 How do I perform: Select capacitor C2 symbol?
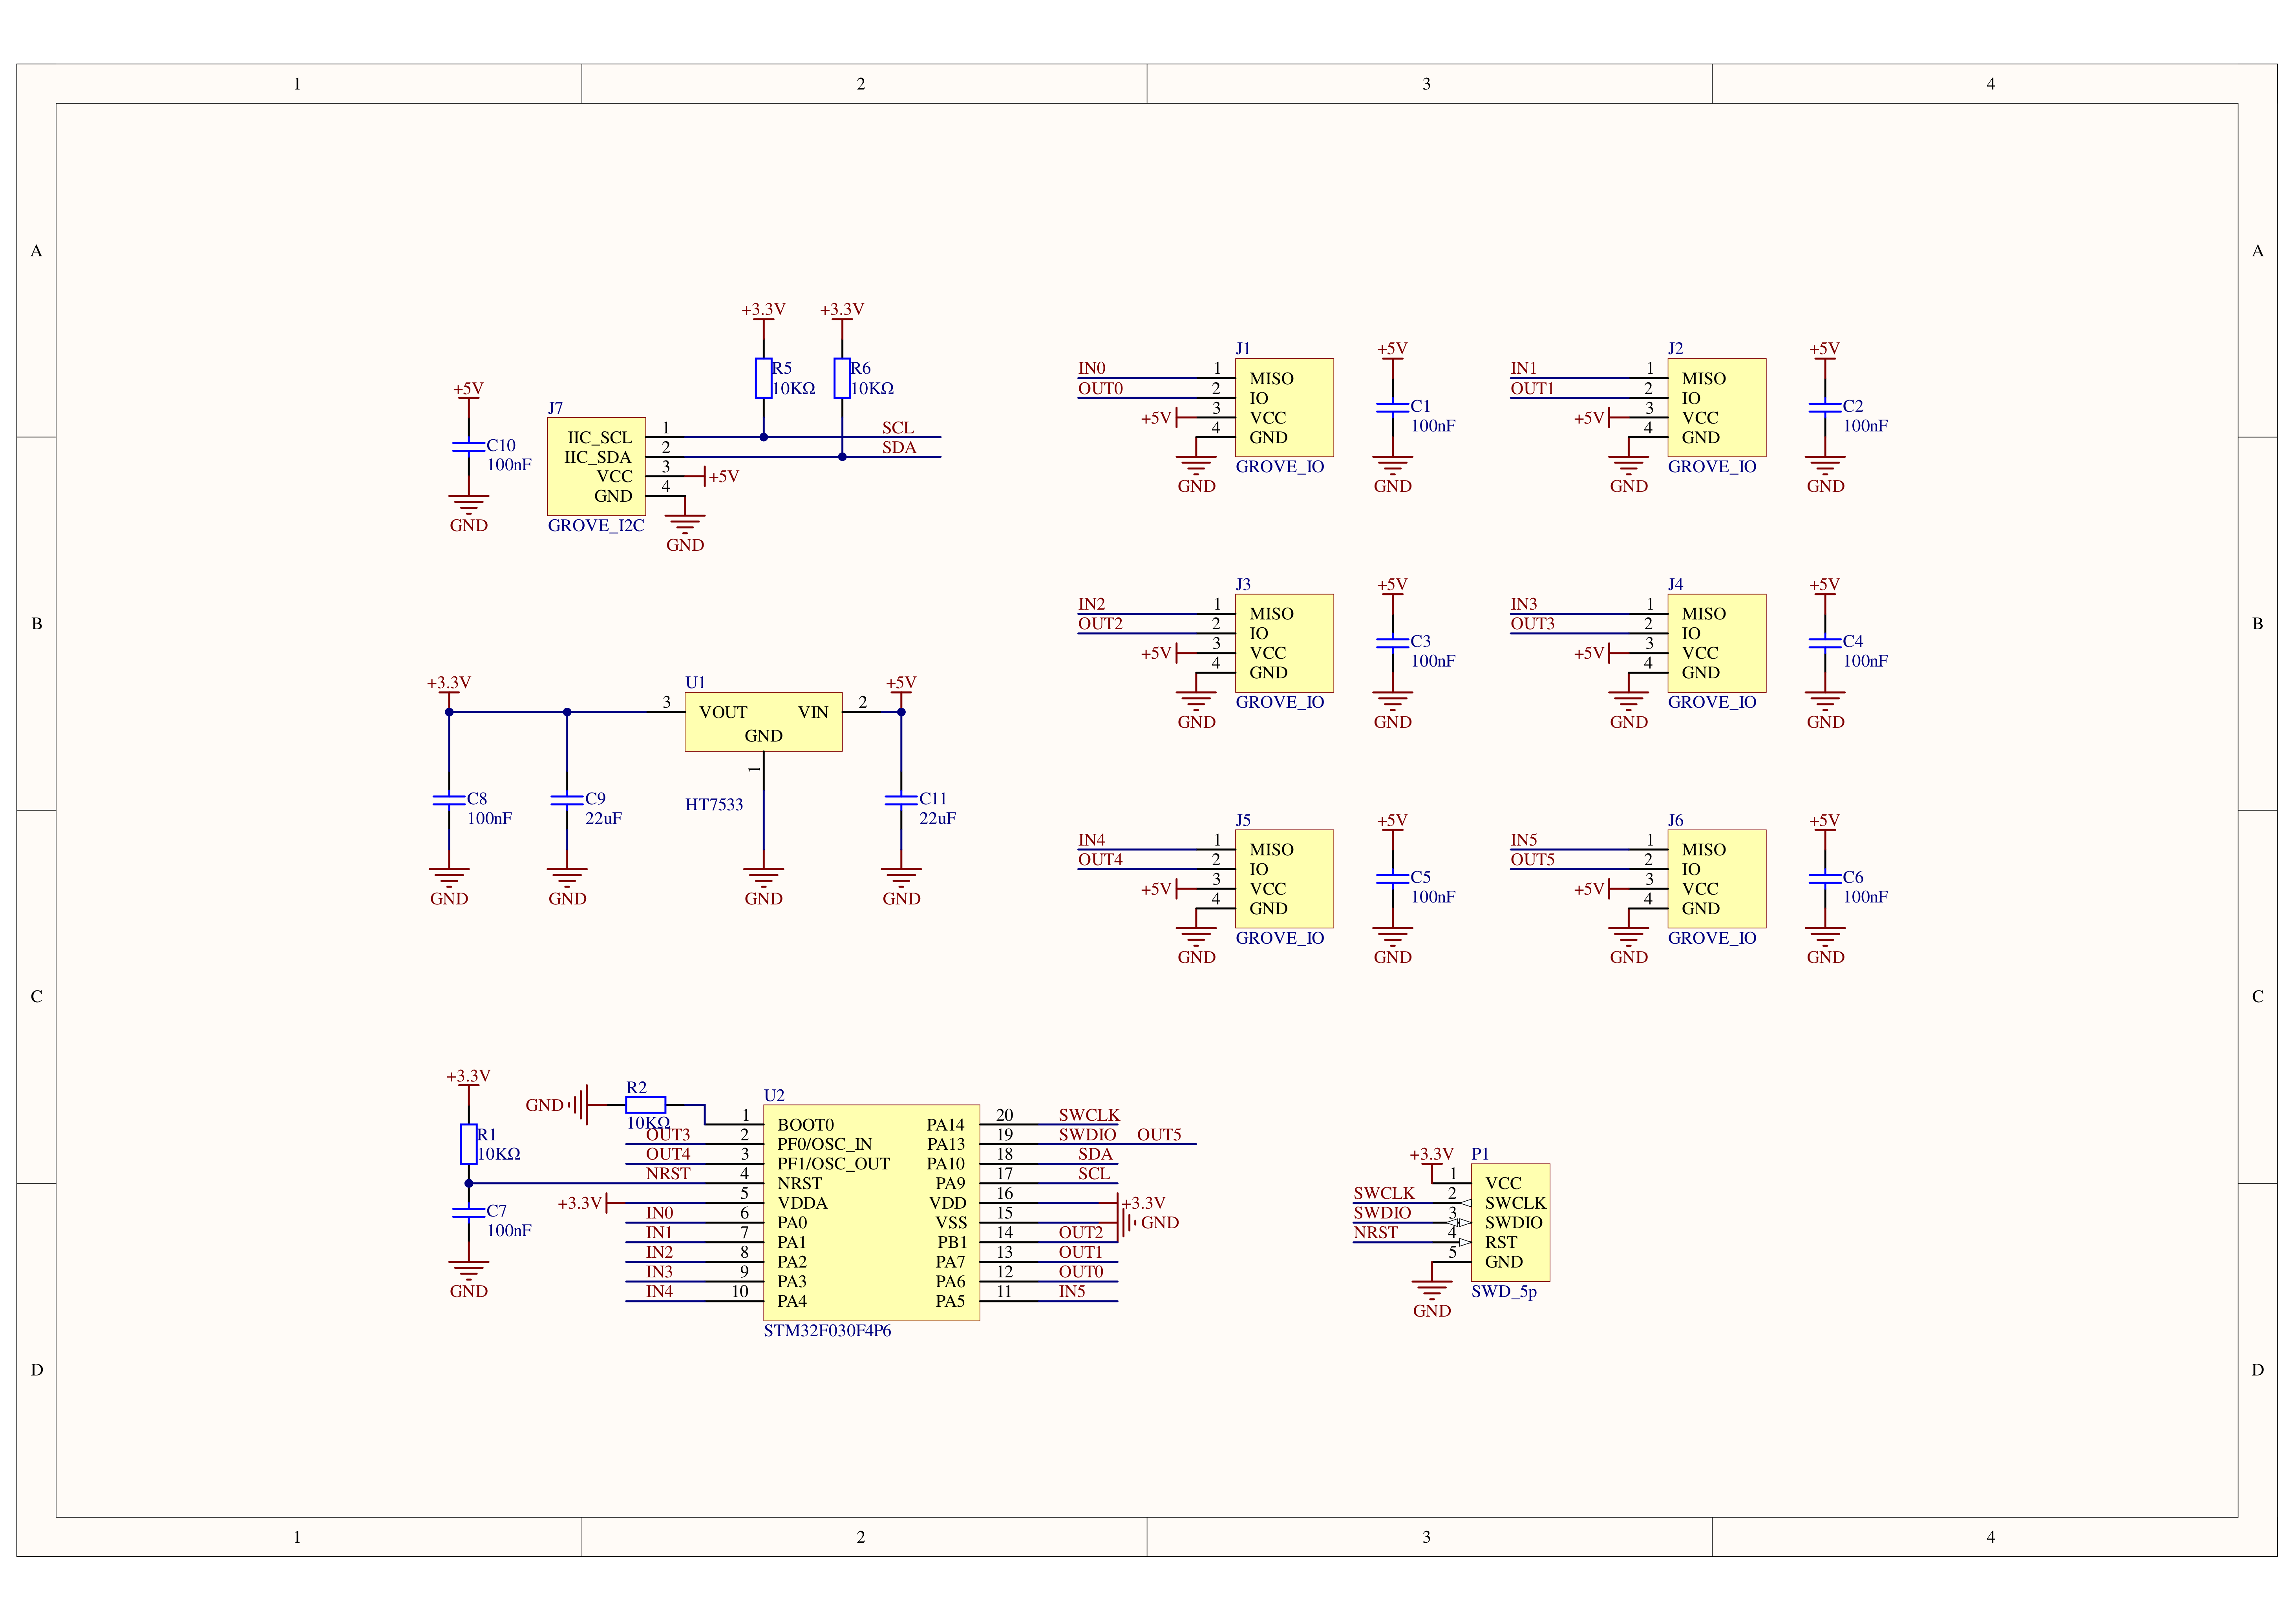pos(1825,407)
